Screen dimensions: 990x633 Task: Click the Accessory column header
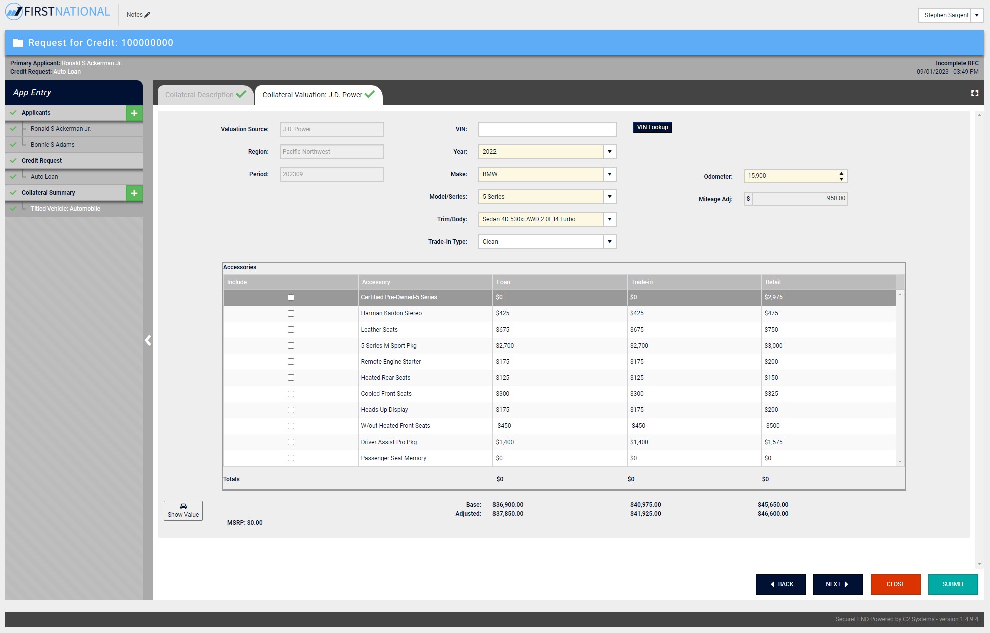point(425,282)
